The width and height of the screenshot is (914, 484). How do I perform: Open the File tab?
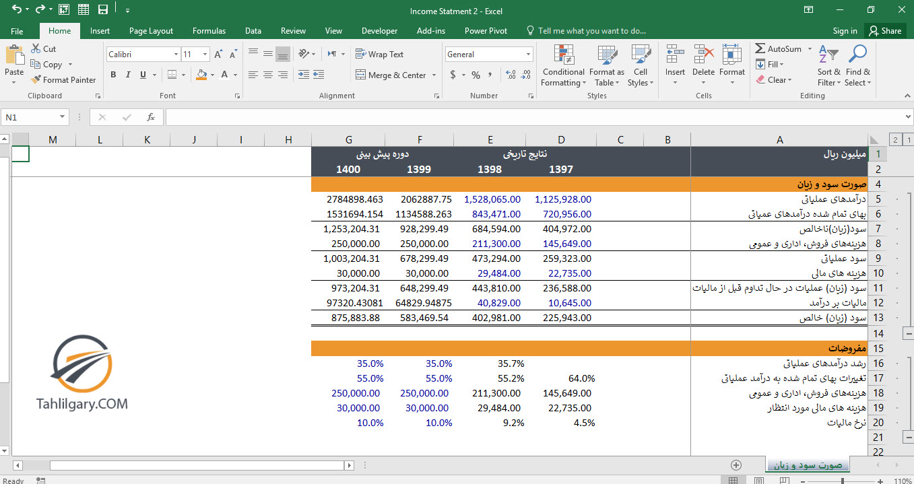[x=17, y=31]
